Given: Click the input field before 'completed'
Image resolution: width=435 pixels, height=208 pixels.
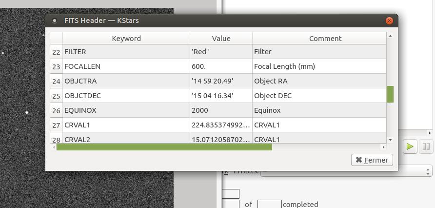Looking at the screenshot, I should pos(269,204).
